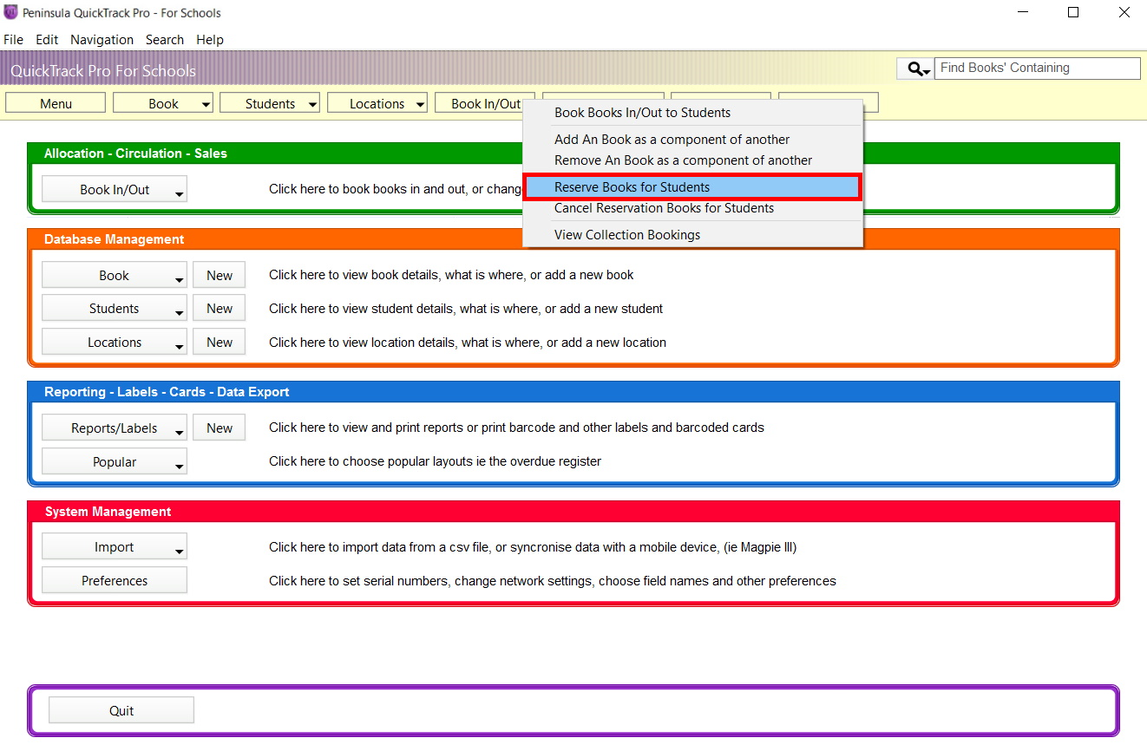Click New button next to Locations
Screen dimensions: 1147x751
[x=220, y=343]
